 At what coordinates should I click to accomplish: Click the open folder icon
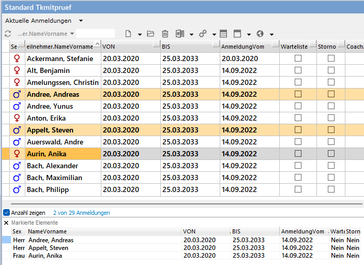tap(150, 34)
